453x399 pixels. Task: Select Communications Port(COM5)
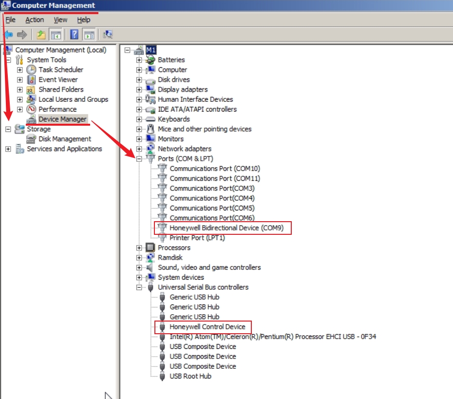(x=212, y=208)
